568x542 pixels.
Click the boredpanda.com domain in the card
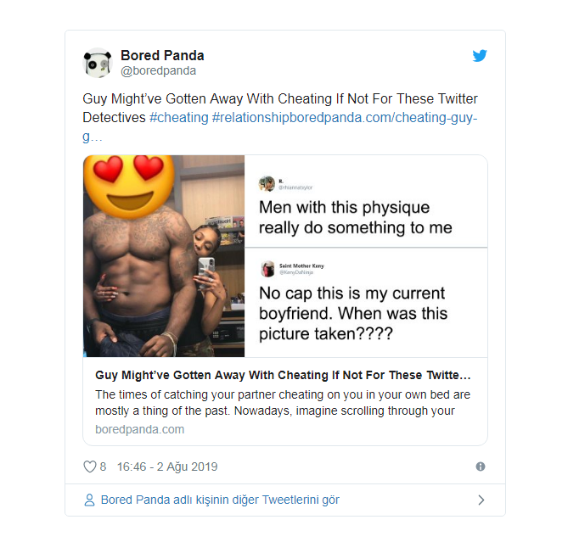point(139,429)
